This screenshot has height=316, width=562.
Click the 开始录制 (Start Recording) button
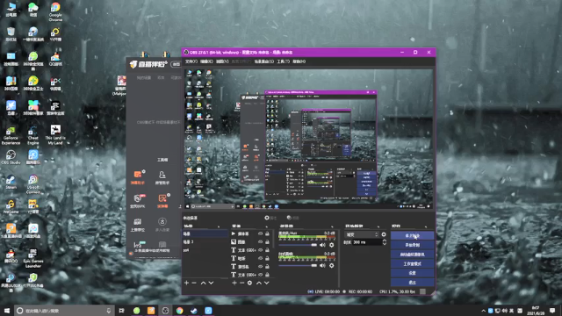tap(412, 245)
